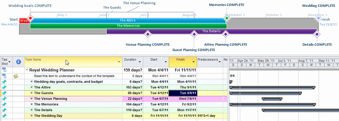Click the Indicators info column header icon

coord(19,62)
